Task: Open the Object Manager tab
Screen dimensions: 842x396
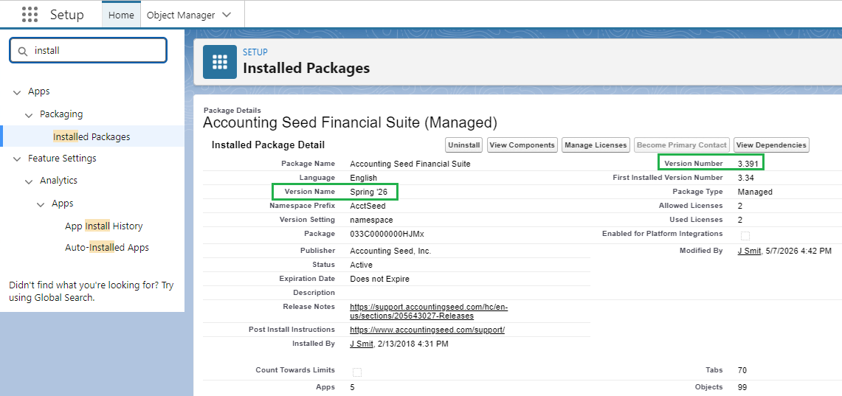Action: pyautogui.click(x=181, y=15)
